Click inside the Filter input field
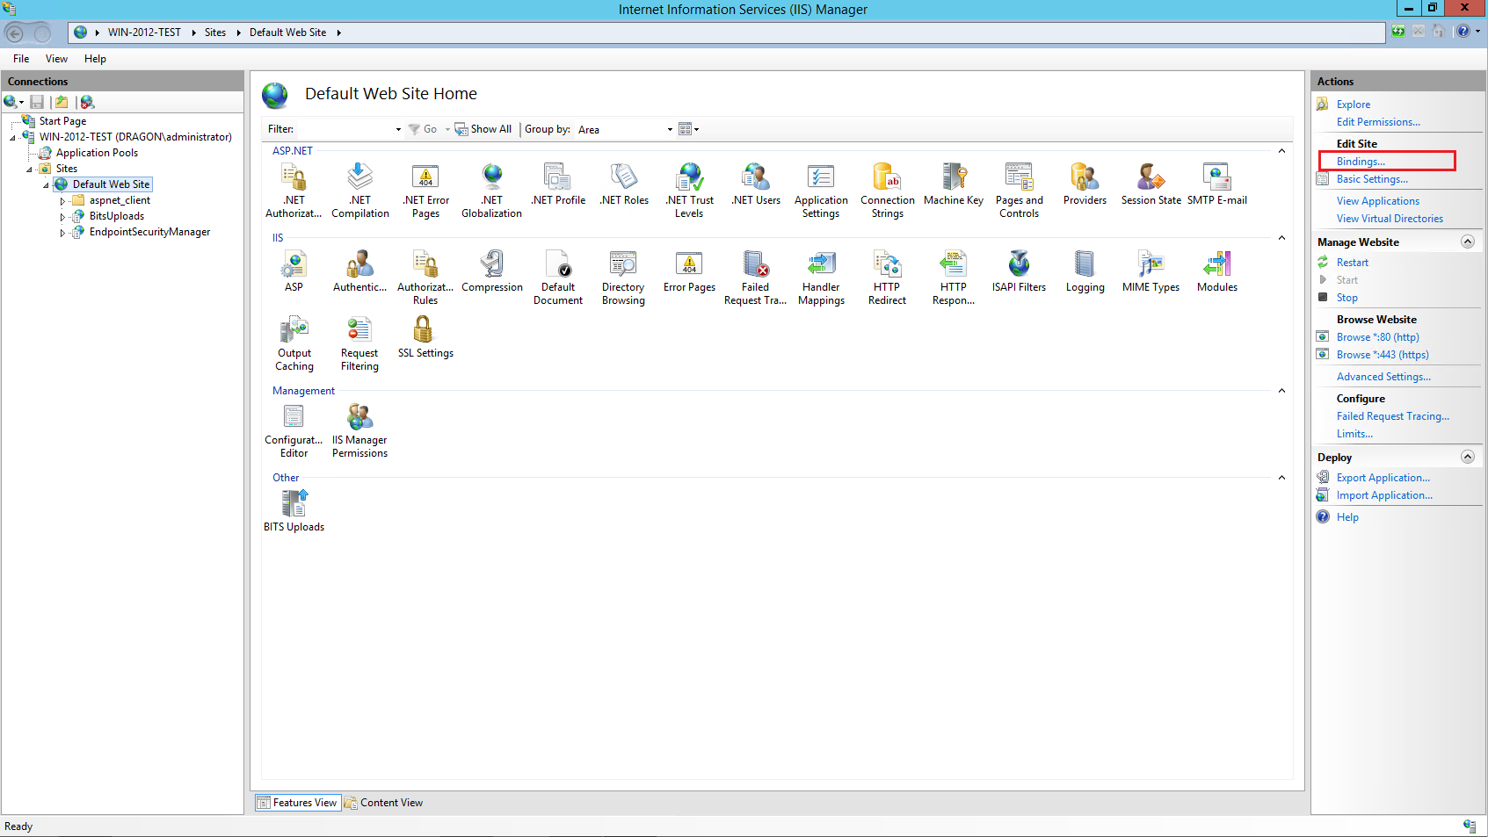Screen dimensions: 1488x837 click(x=347, y=128)
